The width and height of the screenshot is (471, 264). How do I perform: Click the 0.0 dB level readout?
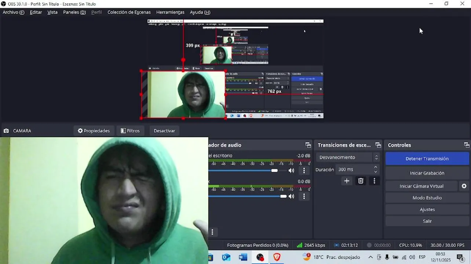(x=304, y=181)
